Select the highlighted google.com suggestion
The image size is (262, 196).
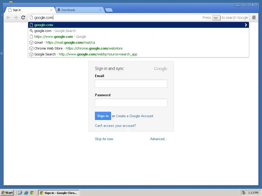(138, 25)
